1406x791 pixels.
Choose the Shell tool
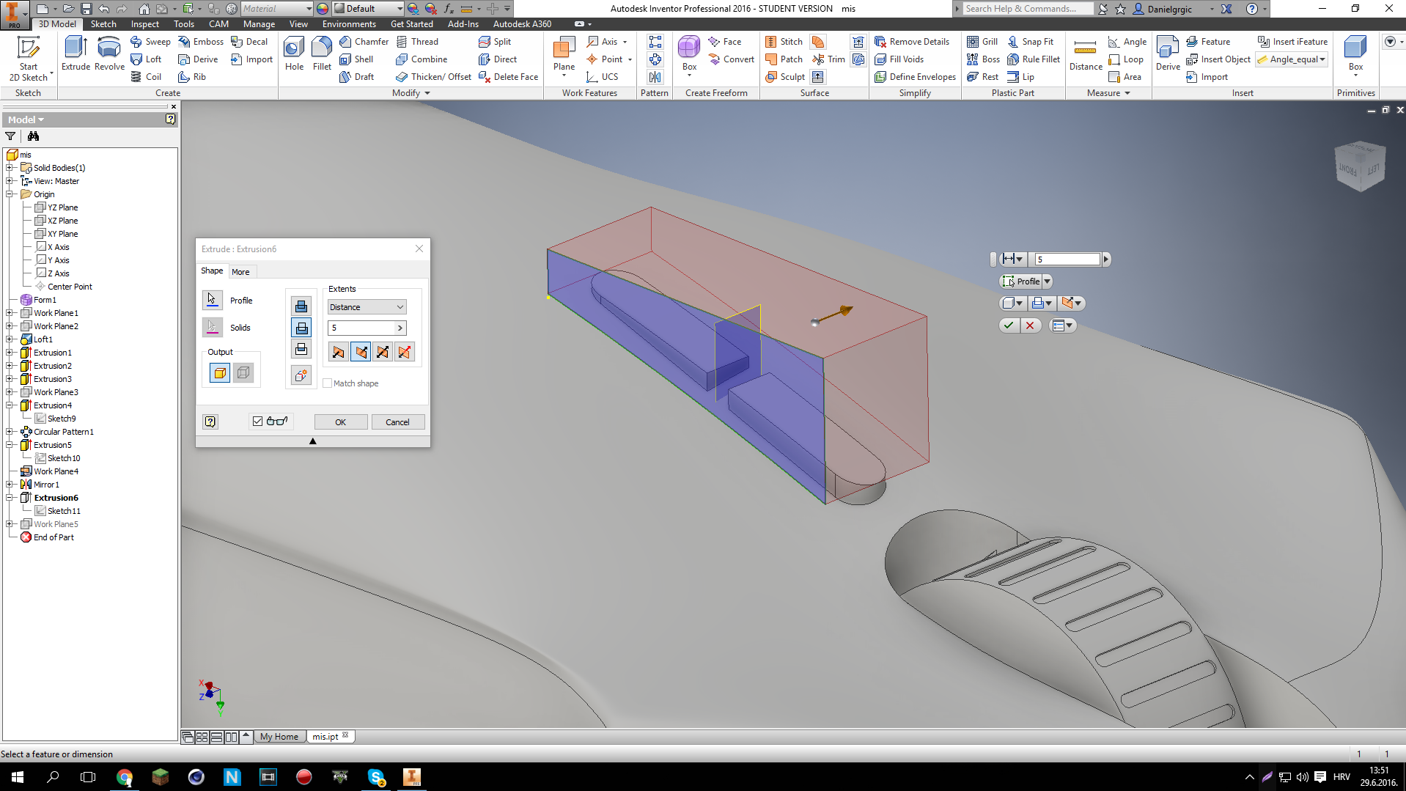[356, 59]
